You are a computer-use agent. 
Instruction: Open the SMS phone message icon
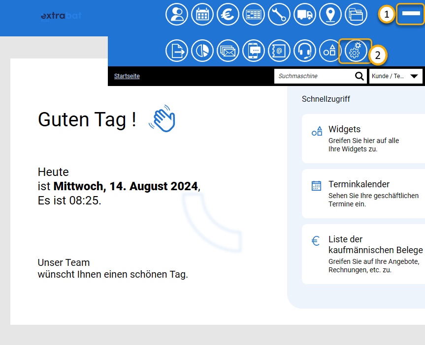click(x=254, y=51)
